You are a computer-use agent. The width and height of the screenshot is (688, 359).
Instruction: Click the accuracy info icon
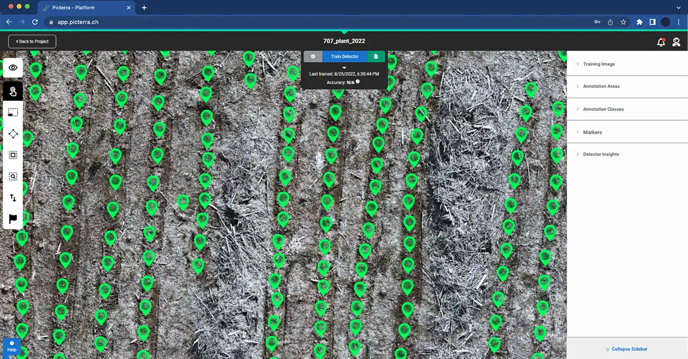(x=358, y=82)
